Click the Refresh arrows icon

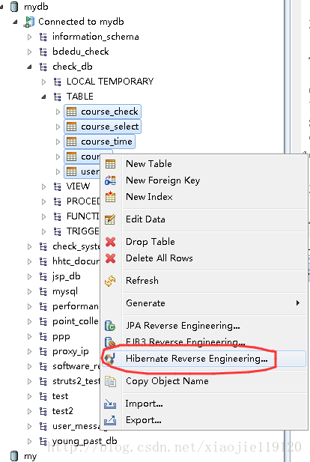click(110, 281)
